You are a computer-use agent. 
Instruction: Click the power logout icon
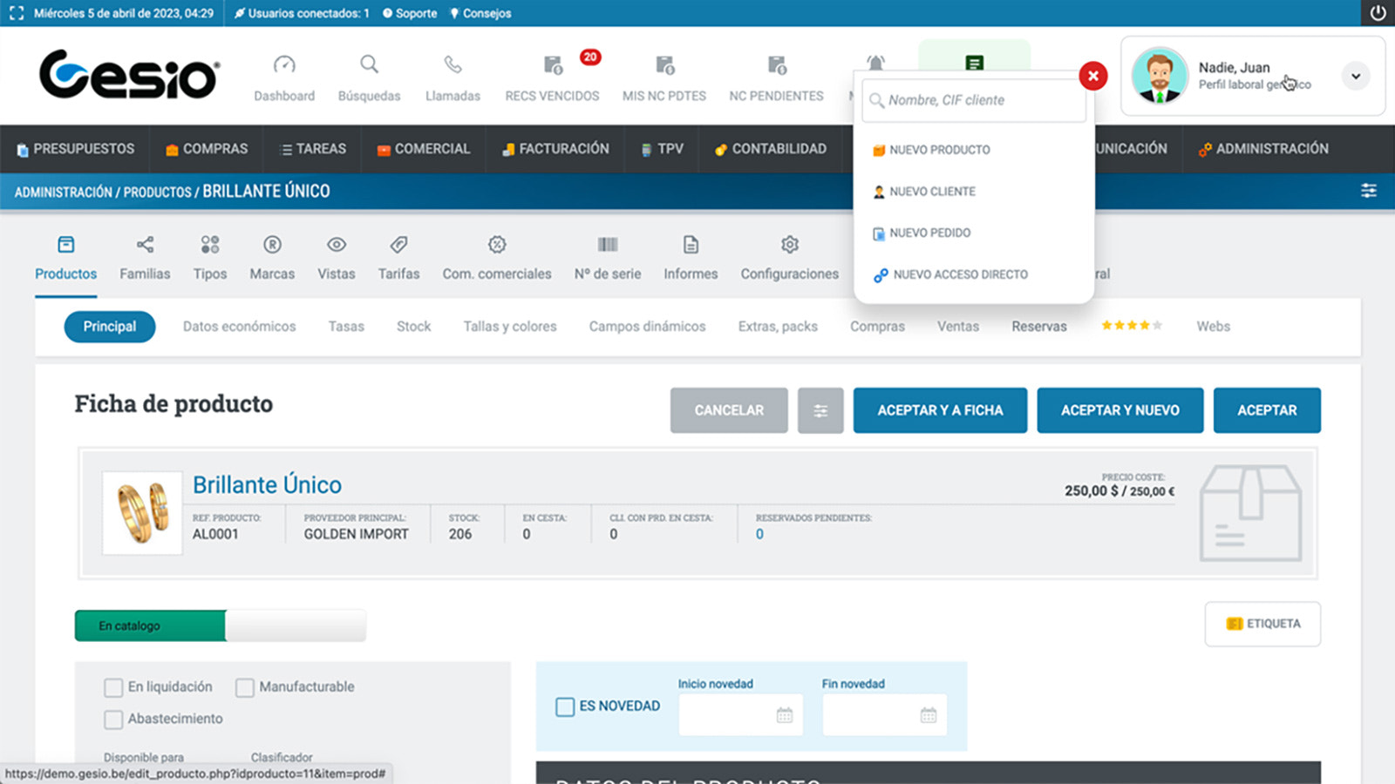(1378, 13)
